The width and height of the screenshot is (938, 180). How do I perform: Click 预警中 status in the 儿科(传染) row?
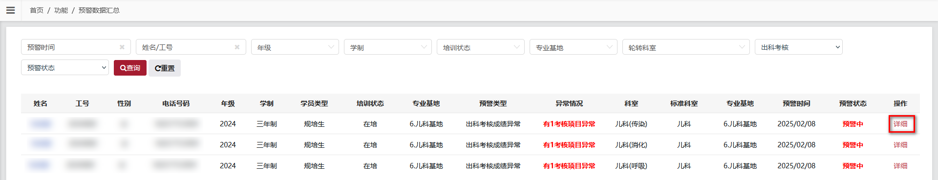click(853, 124)
